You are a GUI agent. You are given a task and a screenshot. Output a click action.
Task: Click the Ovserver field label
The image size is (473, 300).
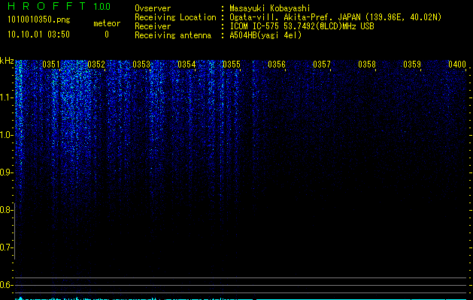[x=153, y=8]
